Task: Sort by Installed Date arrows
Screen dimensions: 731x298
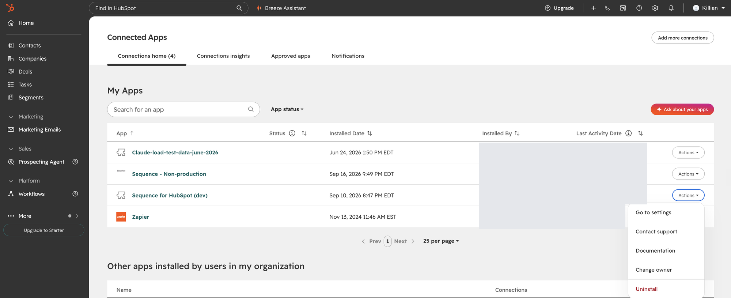Action: tap(370, 133)
